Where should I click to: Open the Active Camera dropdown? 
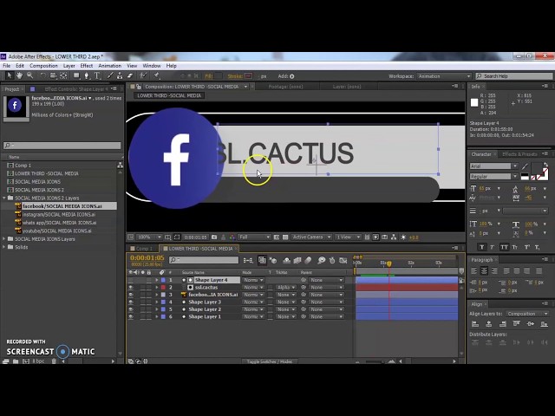click(311, 237)
